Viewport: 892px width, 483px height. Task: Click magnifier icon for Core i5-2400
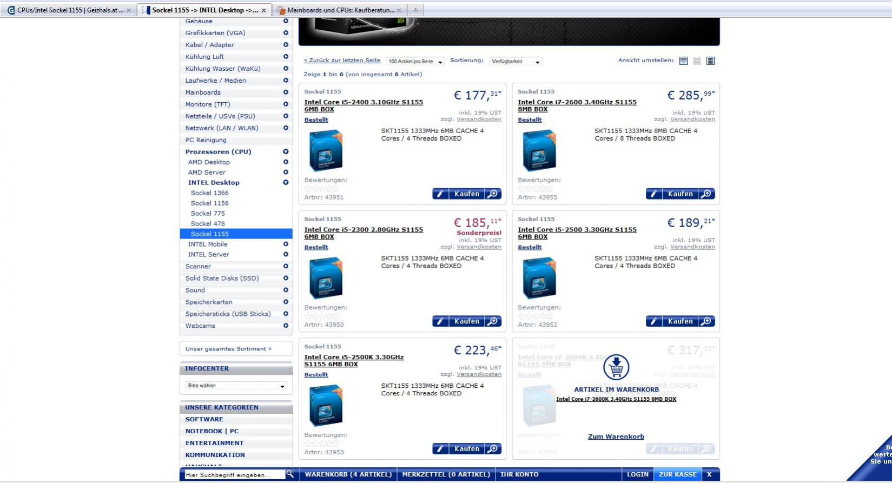click(x=493, y=194)
